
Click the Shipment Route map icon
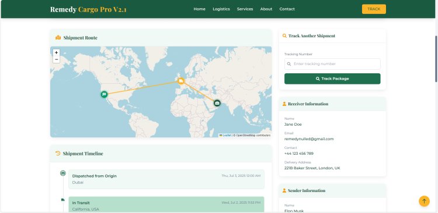(58, 38)
